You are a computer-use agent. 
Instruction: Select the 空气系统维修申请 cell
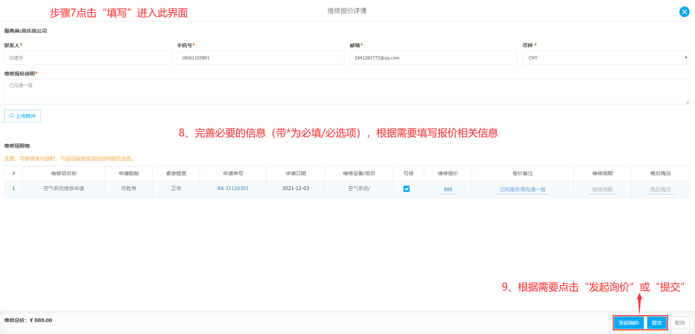coord(64,189)
